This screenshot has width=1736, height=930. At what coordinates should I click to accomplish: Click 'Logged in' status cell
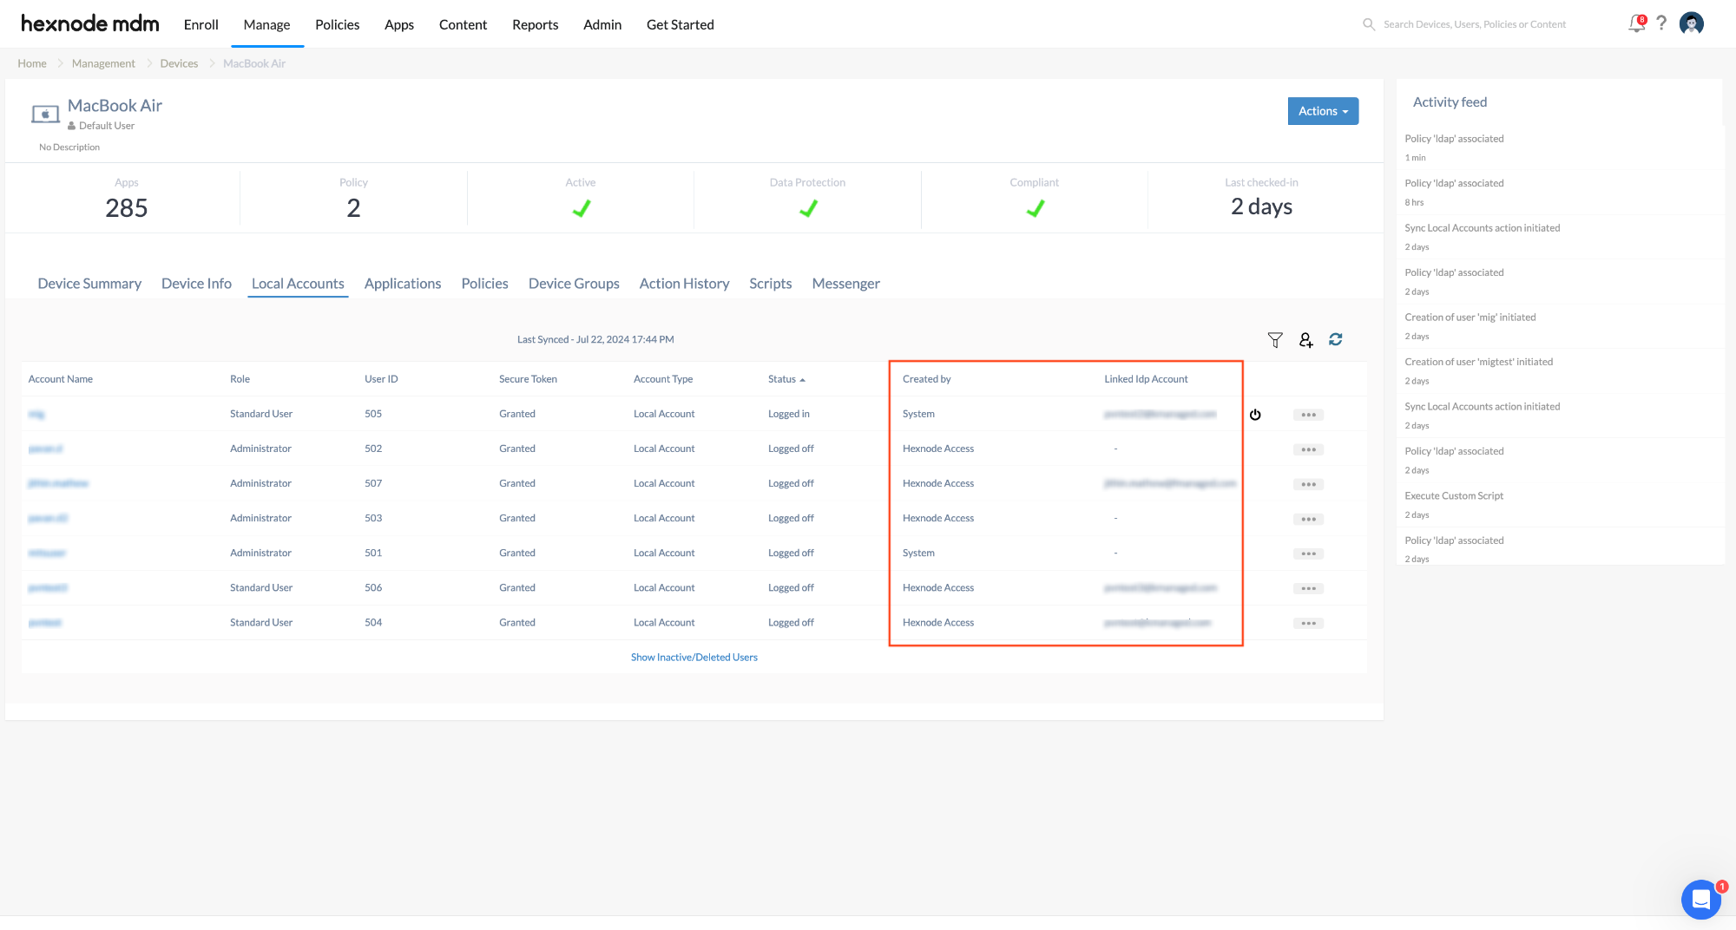point(788,414)
